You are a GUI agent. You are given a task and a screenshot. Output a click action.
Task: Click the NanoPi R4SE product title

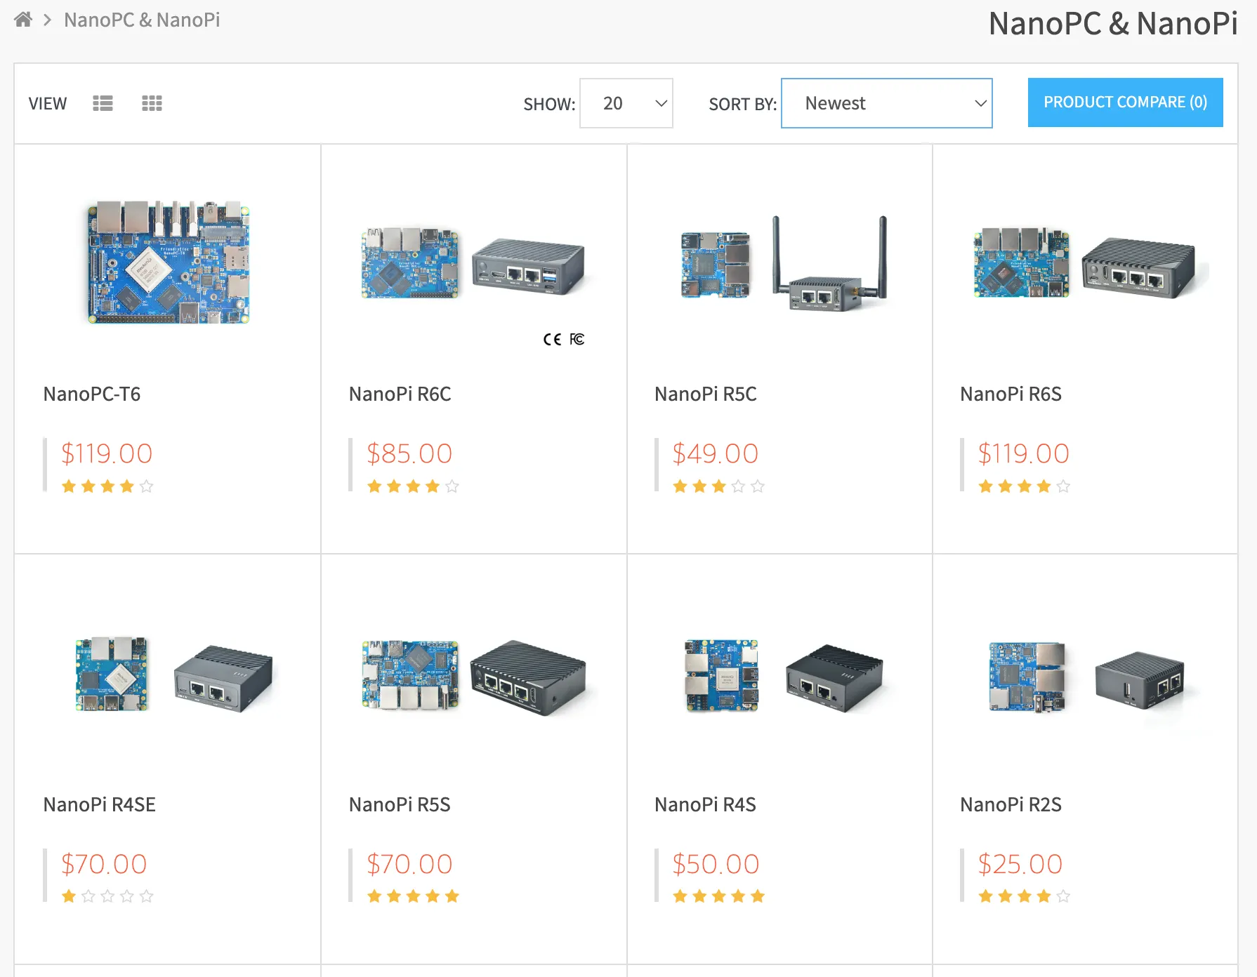coord(100,805)
